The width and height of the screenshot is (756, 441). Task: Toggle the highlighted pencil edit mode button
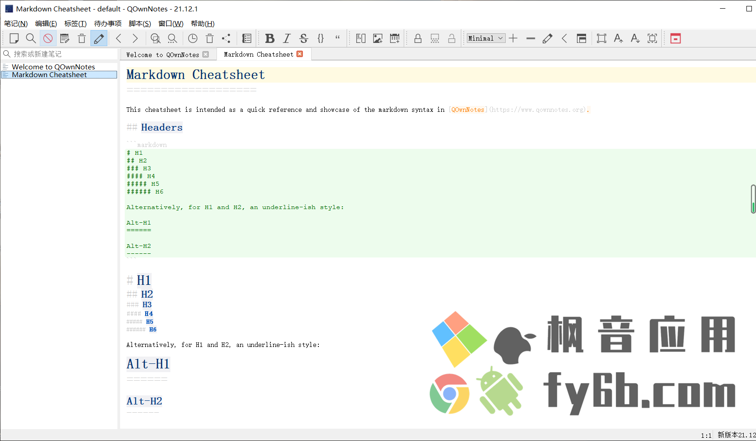point(99,38)
